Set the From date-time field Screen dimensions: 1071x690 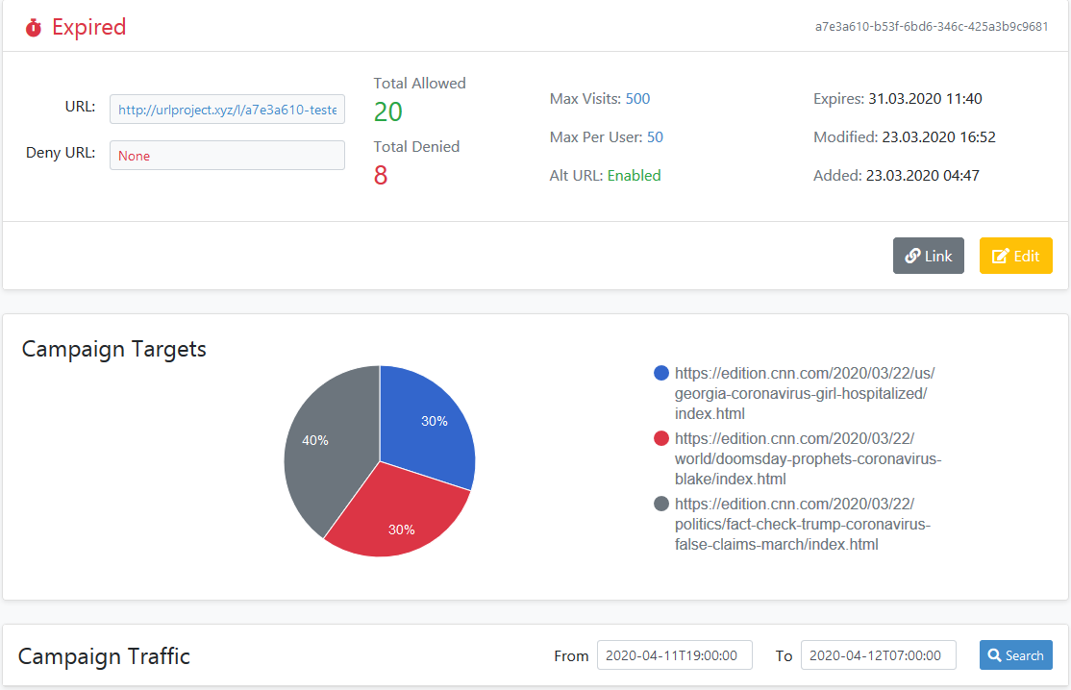click(x=674, y=655)
